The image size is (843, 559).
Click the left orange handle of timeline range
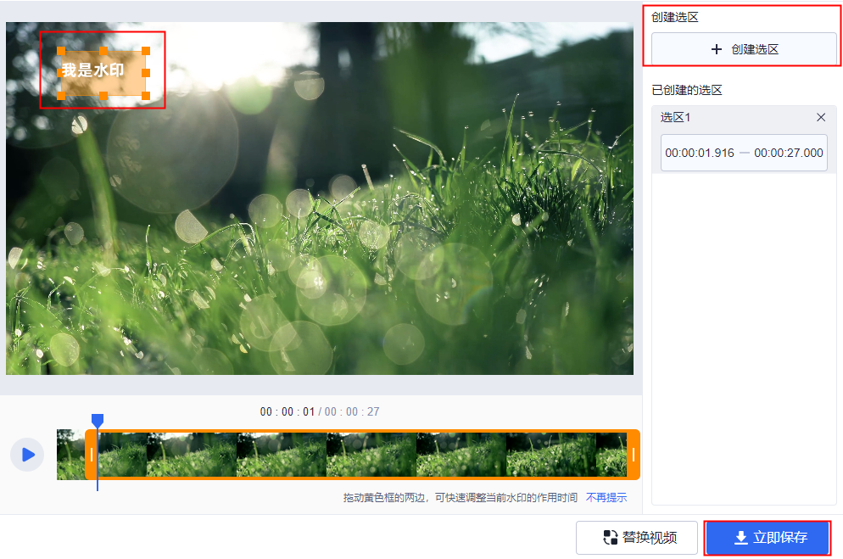point(92,455)
